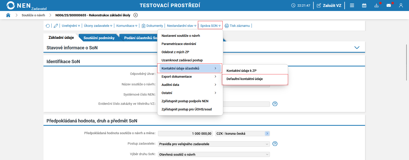This screenshot has width=409, height=160.
Task: Expand the Stavové informace o SoN section
Action: pos(357,48)
